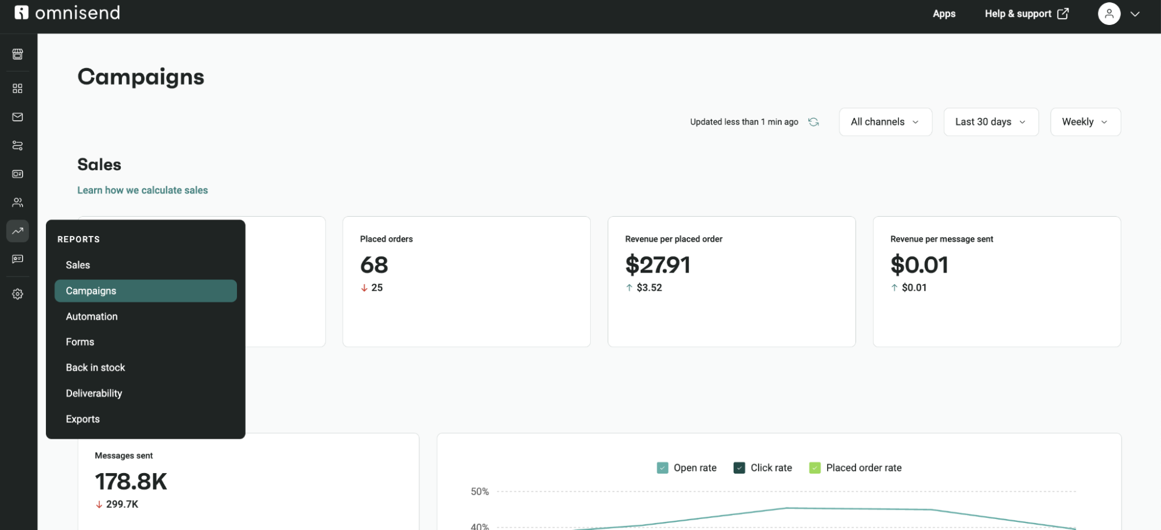Click the Learn how we calculate sales link

tap(142, 190)
